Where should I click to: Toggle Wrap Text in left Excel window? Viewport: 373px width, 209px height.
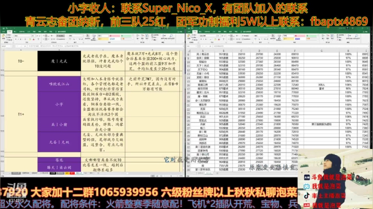[61, 36]
